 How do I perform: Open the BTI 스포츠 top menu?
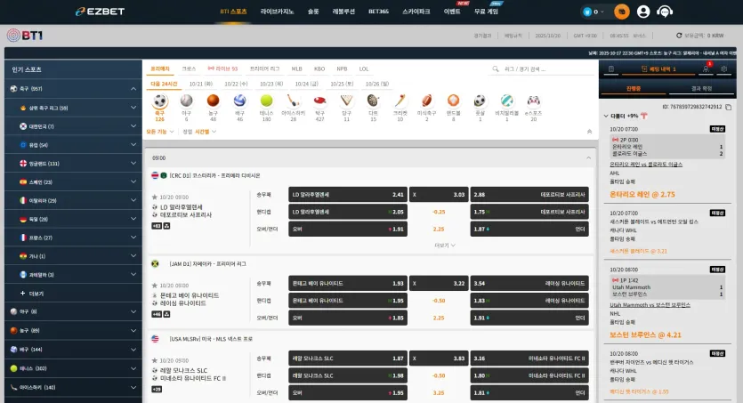[233, 12]
